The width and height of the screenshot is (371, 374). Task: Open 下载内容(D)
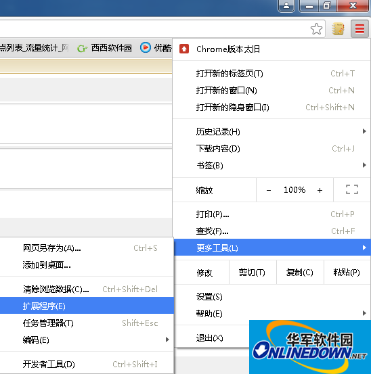coord(271,149)
